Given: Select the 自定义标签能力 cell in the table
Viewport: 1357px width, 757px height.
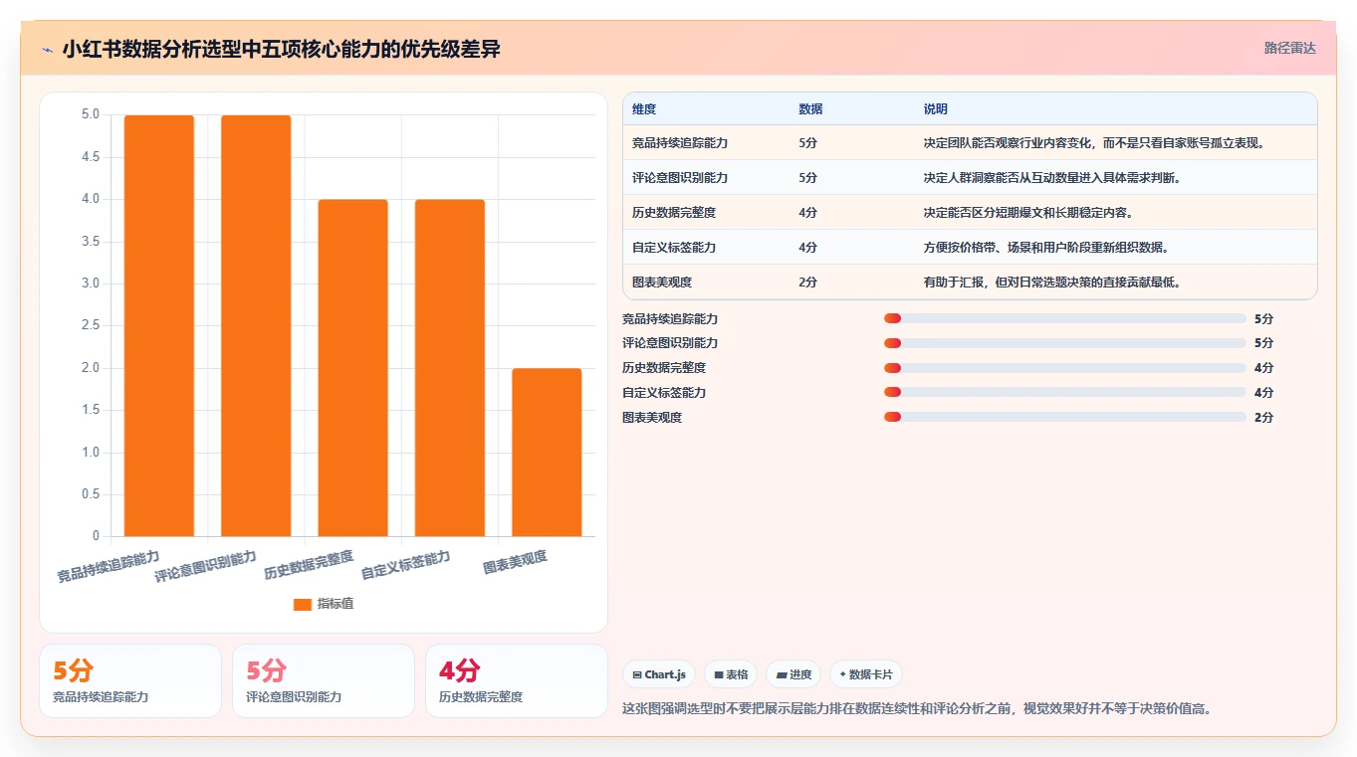Looking at the screenshot, I should coord(674,248).
